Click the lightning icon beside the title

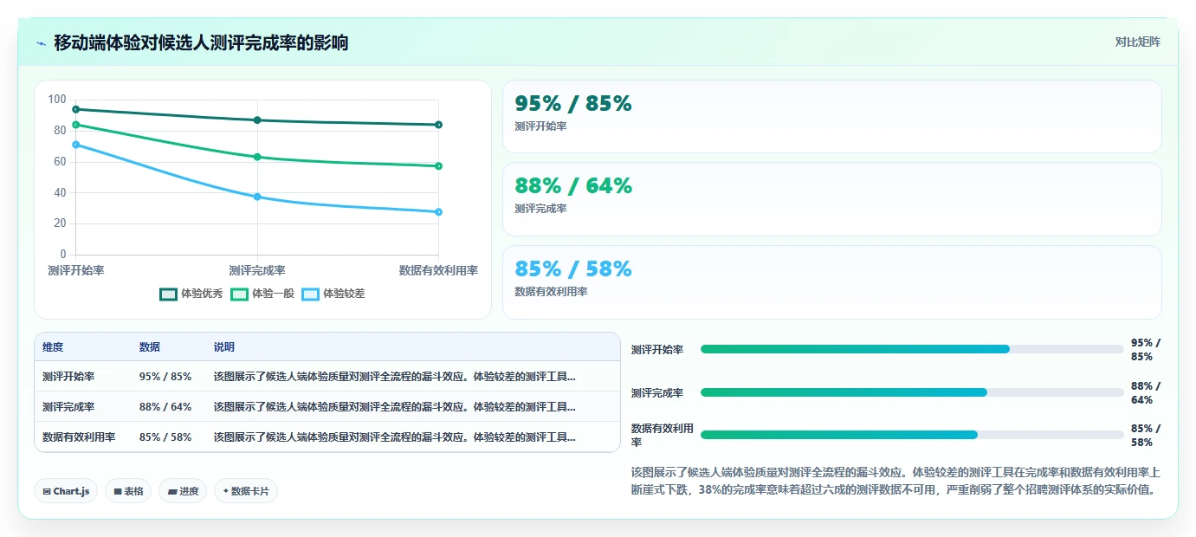point(41,43)
